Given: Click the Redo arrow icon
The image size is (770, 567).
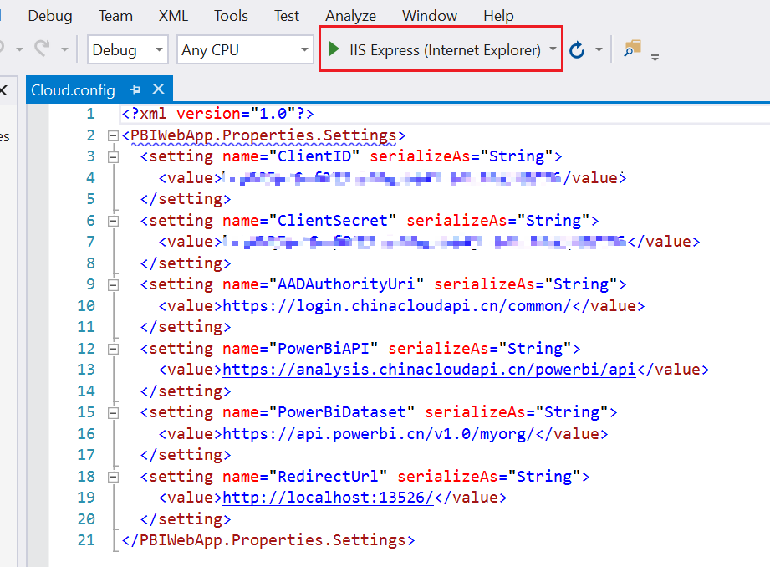Looking at the screenshot, I should (42, 50).
